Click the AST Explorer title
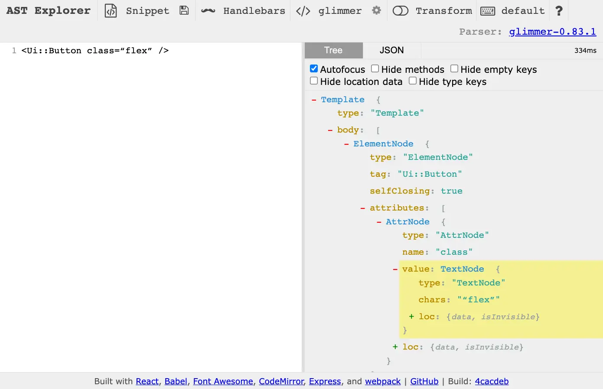 pyautogui.click(x=49, y=11)
